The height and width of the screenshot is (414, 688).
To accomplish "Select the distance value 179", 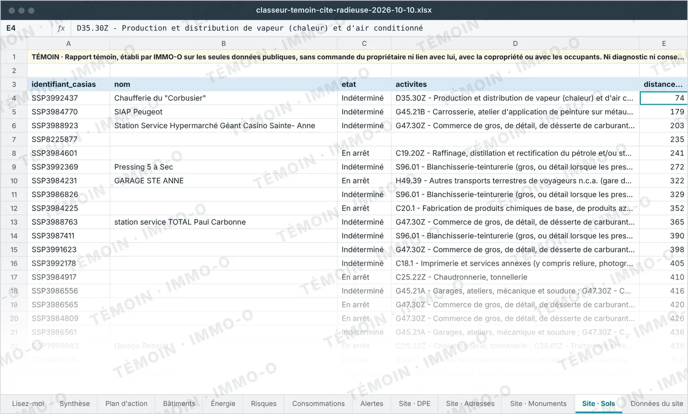I will [x=664, y=112].
